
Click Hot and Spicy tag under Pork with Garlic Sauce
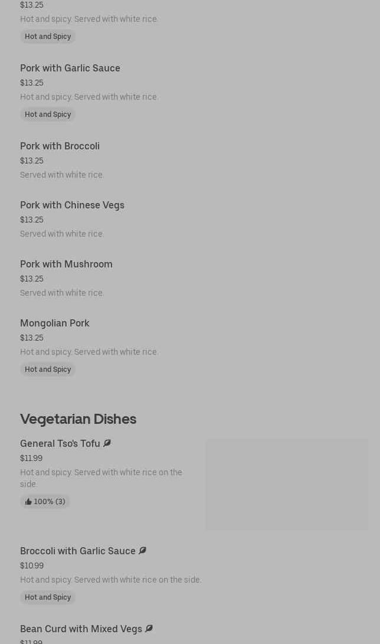(x=48, y=115)
